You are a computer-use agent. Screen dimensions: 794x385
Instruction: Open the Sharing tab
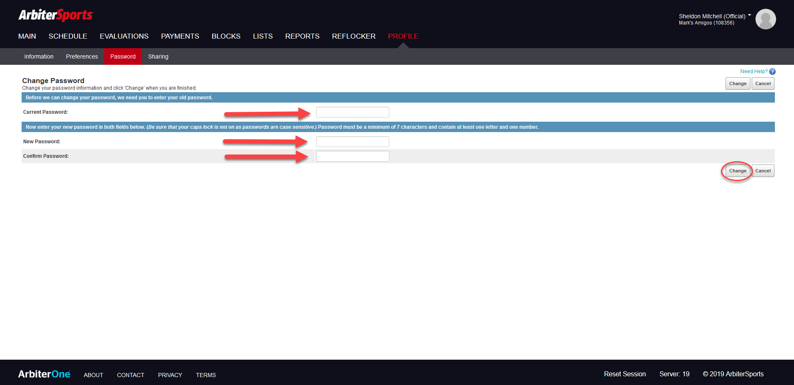[158, 56]
